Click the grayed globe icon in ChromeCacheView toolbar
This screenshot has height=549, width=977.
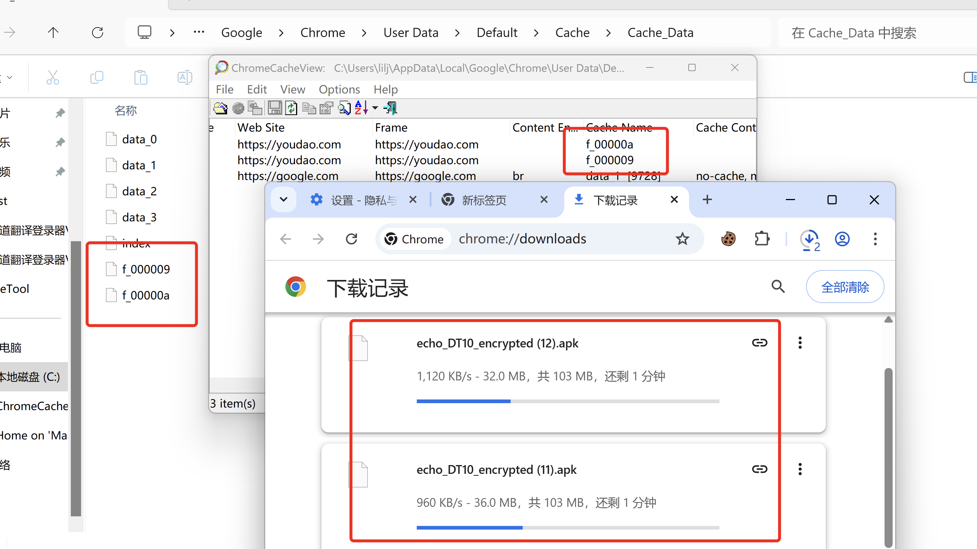(x=238, y=108)
